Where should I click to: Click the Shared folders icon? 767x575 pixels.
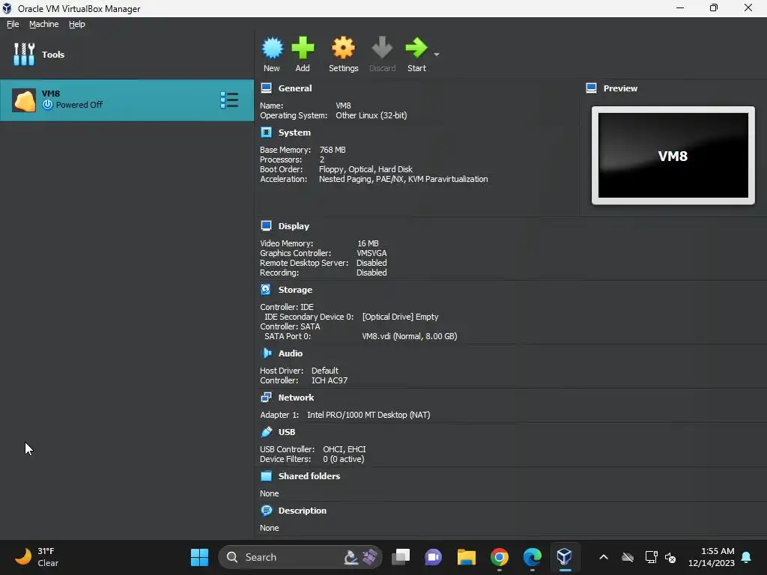266,475
